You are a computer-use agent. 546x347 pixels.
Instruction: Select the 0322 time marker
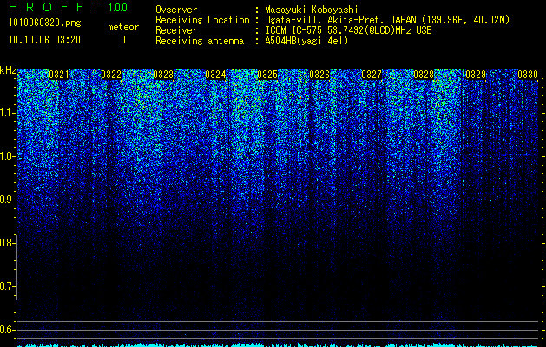111,75
